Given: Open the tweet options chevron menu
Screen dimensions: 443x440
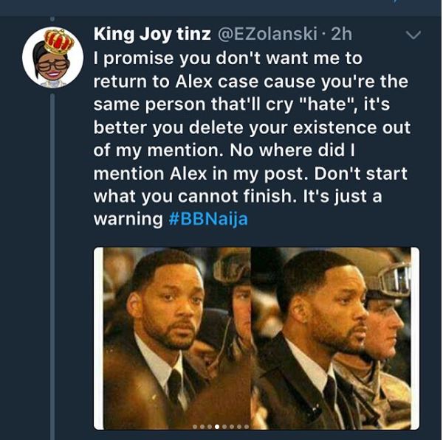Looking at the screenshot, I should (x=413, y=35).
